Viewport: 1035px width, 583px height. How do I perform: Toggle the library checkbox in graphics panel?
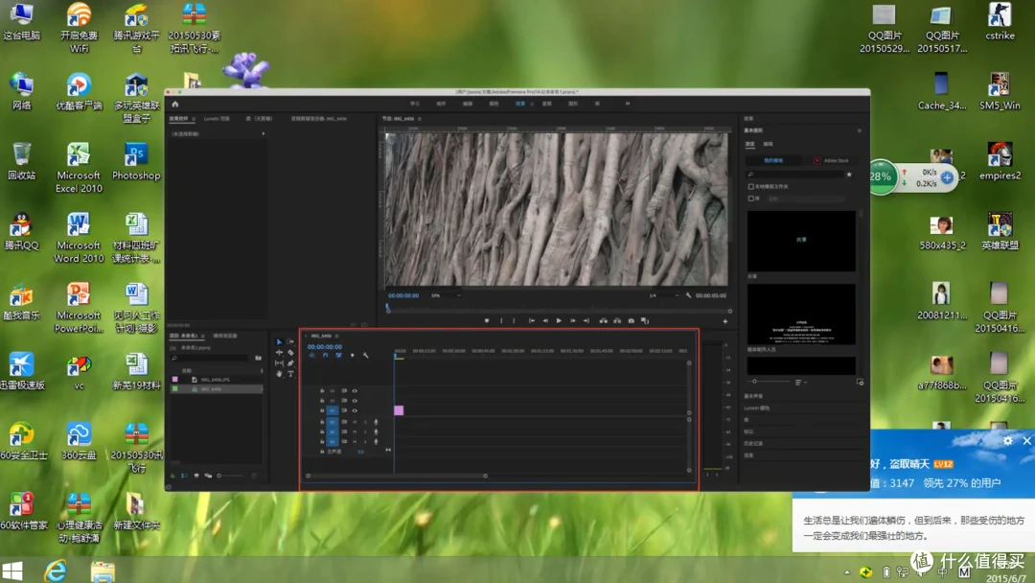750,198
